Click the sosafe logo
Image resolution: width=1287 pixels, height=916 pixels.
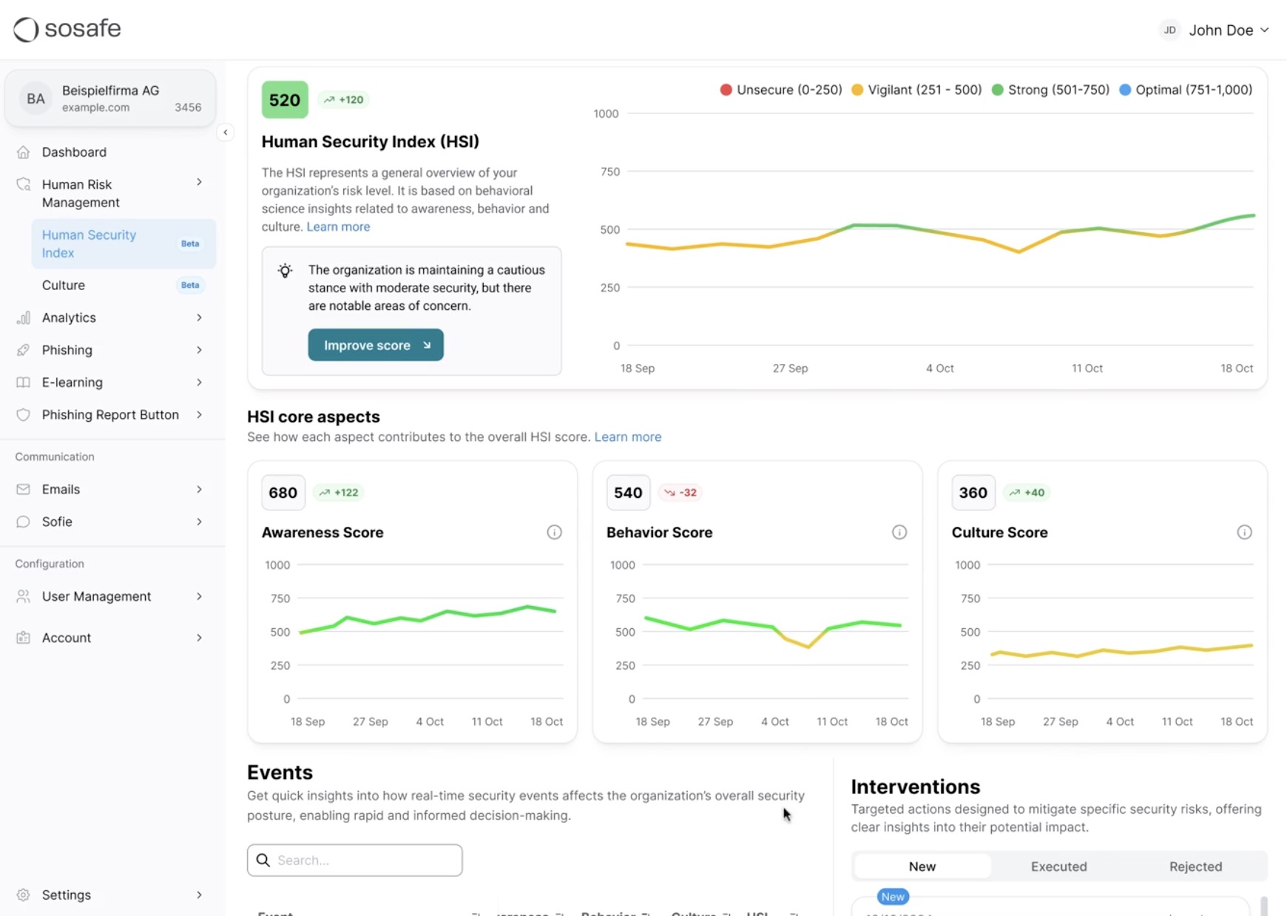pos(67,29)
